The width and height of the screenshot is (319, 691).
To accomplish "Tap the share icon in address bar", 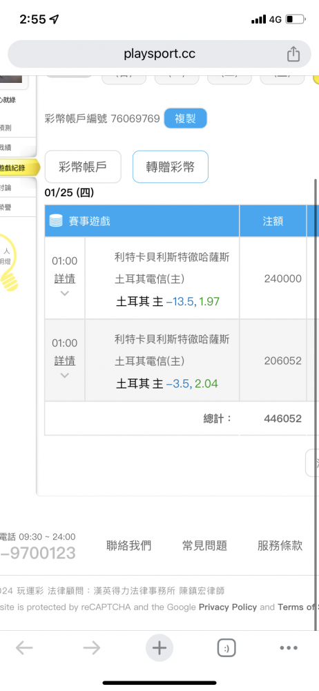I will pos(293,54).
